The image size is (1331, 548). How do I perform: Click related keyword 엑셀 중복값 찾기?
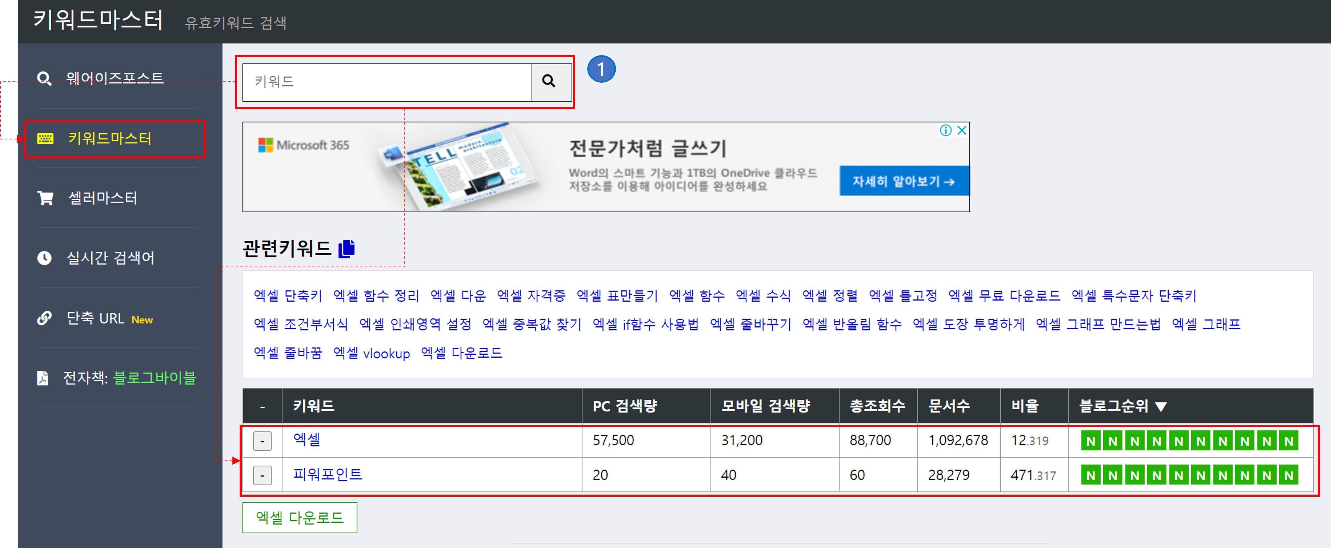(532, 324)
